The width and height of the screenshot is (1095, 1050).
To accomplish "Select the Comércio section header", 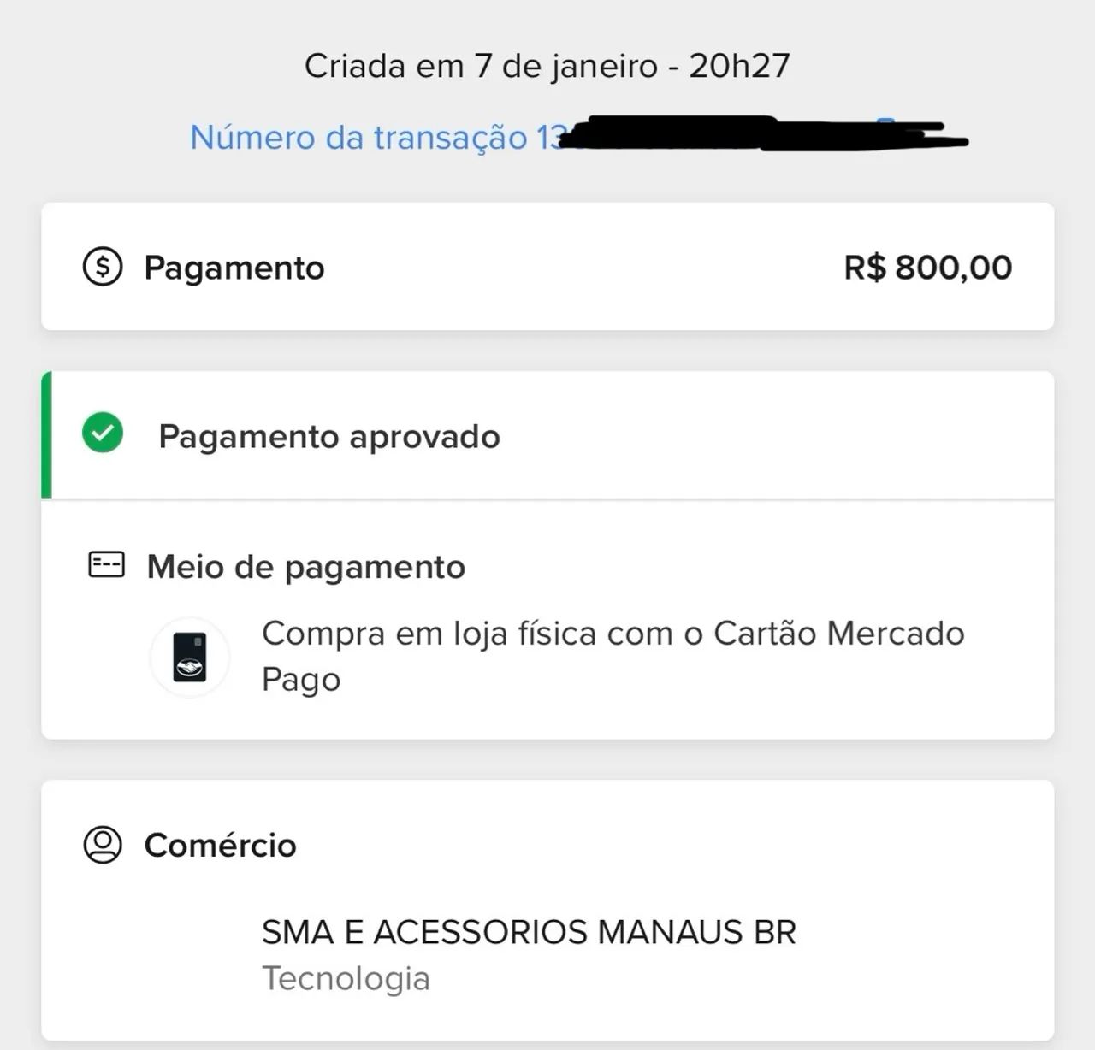I will click(221, 846).
